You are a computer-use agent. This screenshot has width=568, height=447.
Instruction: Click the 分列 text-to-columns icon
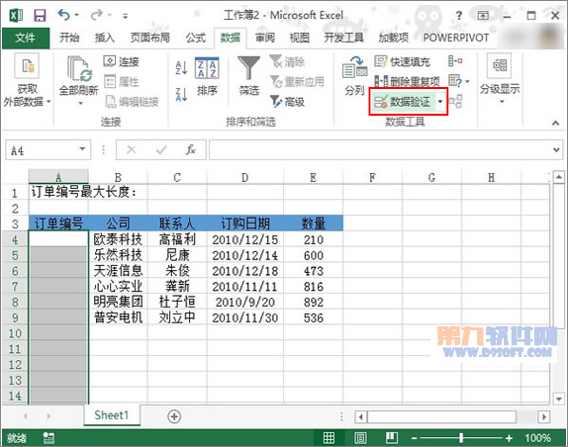pos(354,67)
